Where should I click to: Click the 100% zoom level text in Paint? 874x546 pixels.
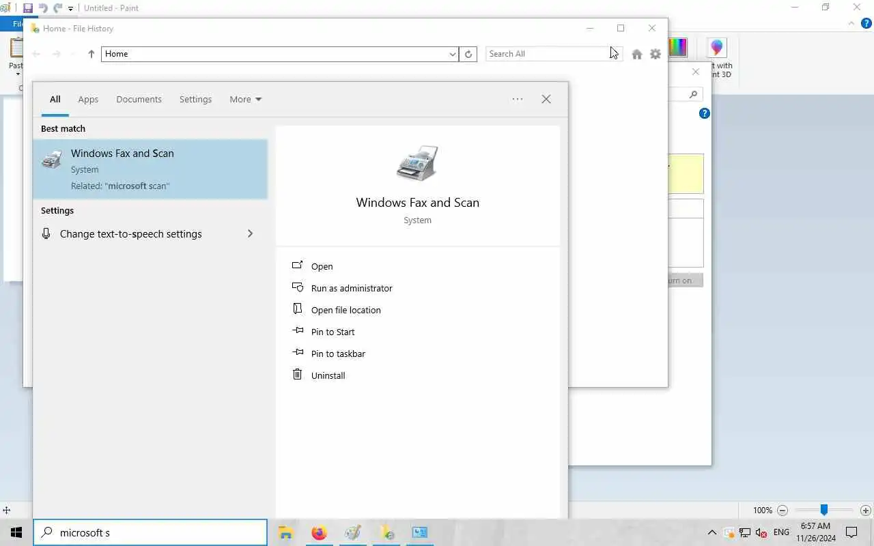763,511
